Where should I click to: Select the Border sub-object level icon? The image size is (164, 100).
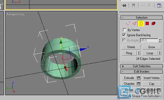coord(141,24)
